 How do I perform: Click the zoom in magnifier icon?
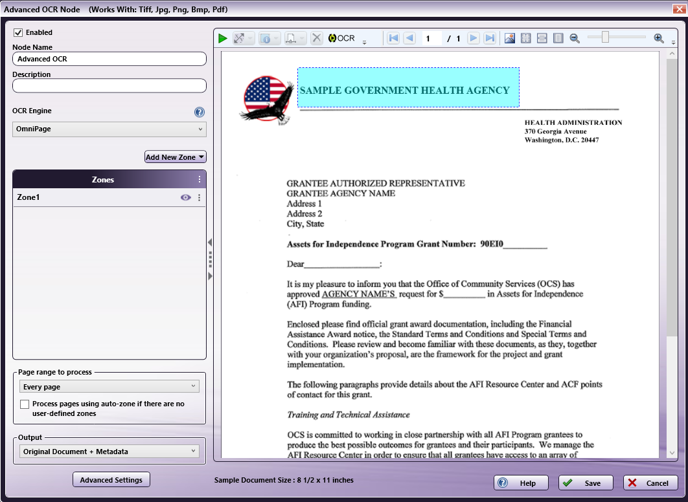[x=659, y=38]
